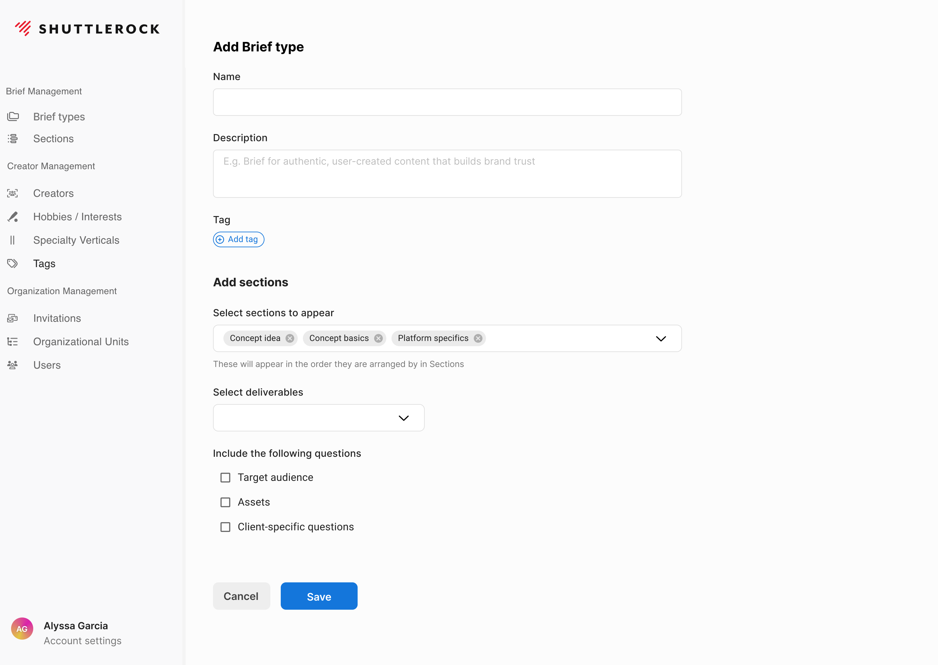Remove the Platform specifics chip

point(478,338)
